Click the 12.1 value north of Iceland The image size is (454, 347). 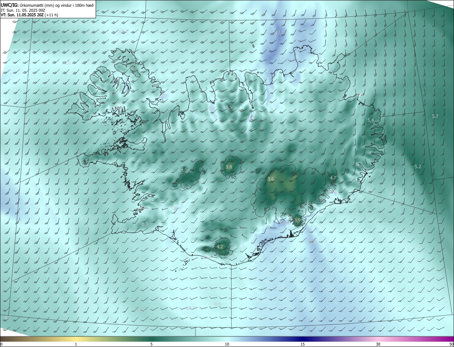click(x=279, y=32)
